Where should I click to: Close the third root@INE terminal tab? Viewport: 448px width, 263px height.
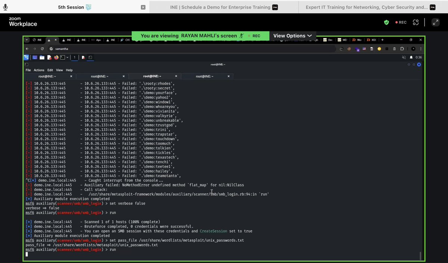tap(176, 76)
